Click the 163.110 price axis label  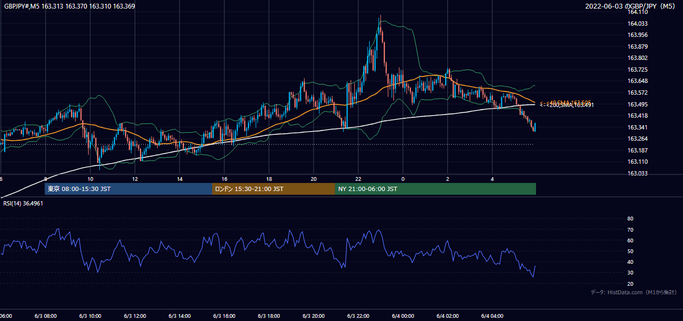[637, 162]
